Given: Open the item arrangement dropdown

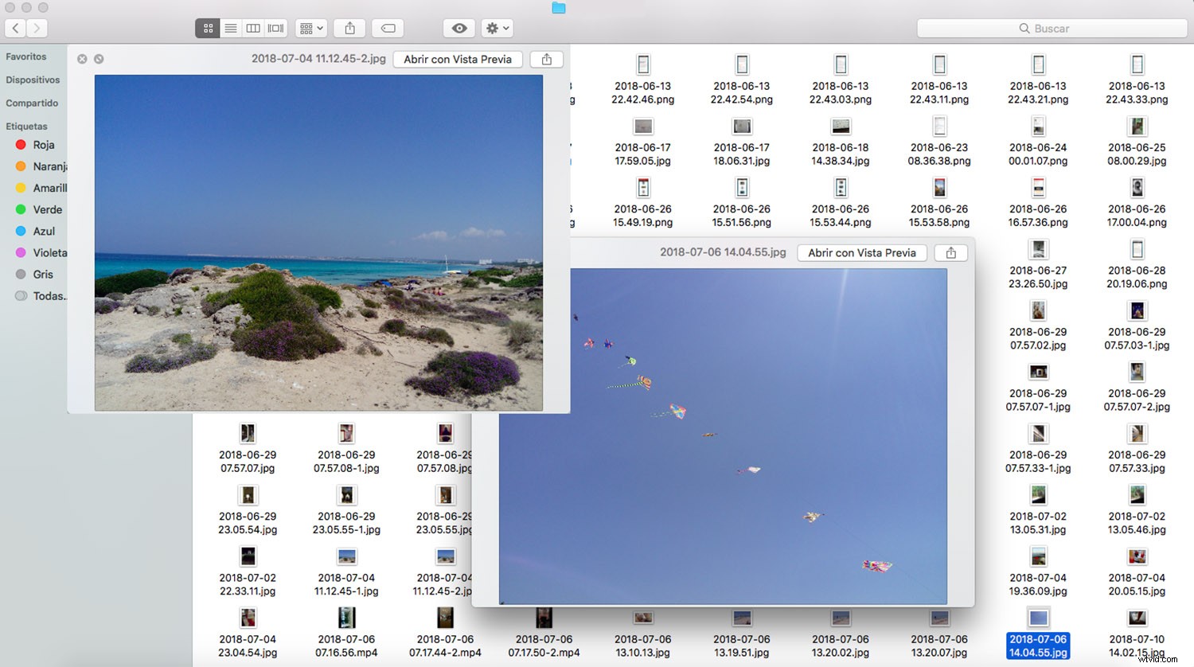Looking at the screenshot, I should coord(310,28).
